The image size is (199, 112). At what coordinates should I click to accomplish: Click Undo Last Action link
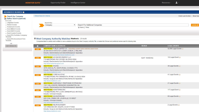point(184,16)
